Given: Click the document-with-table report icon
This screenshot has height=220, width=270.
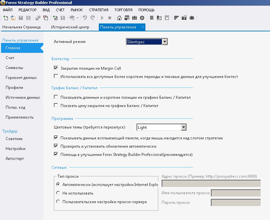Looking at the screenshot, I should (x=159, y=18).
